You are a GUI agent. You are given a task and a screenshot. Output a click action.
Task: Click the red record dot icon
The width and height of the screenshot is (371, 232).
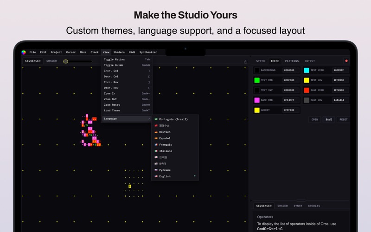point(346,61)
